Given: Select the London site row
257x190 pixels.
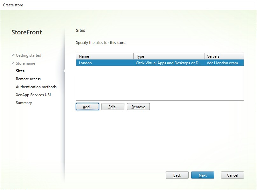Looking at the screenshot, I should tap(127, 63).
